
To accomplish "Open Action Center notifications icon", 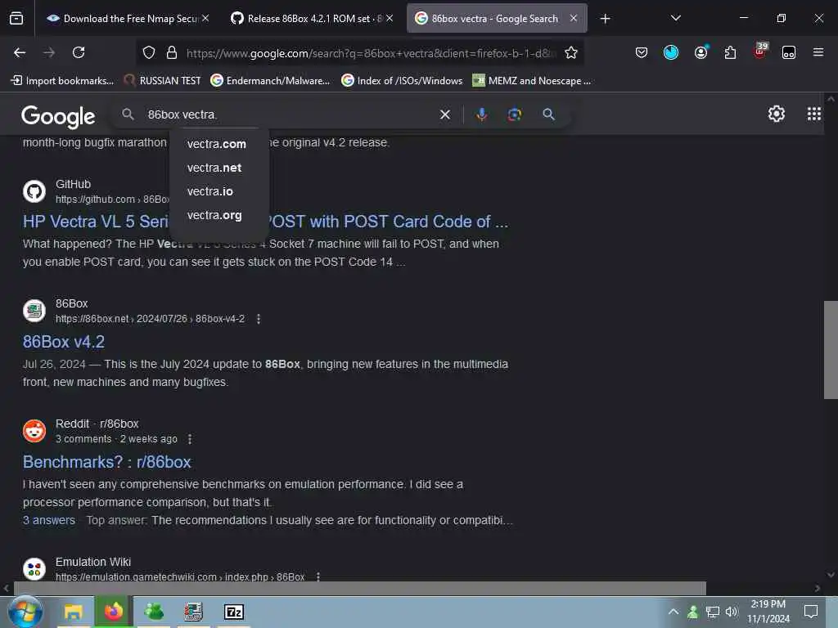I will [x=811, y=612].
